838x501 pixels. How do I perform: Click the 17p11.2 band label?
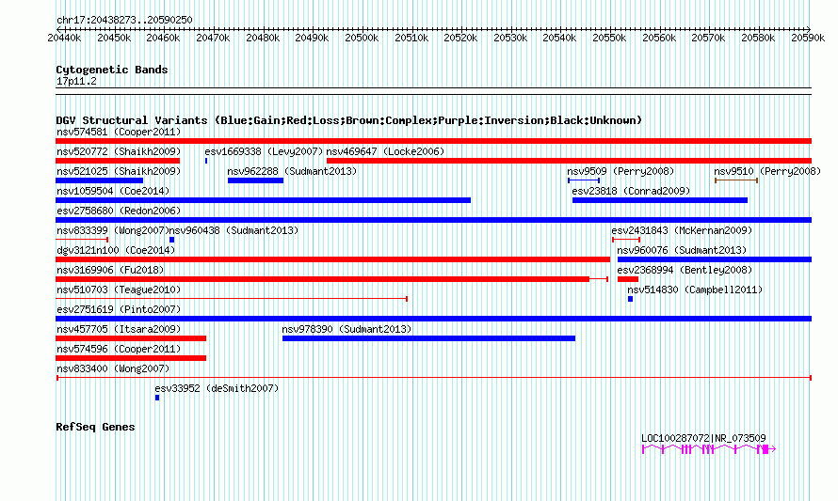(76, 81)
